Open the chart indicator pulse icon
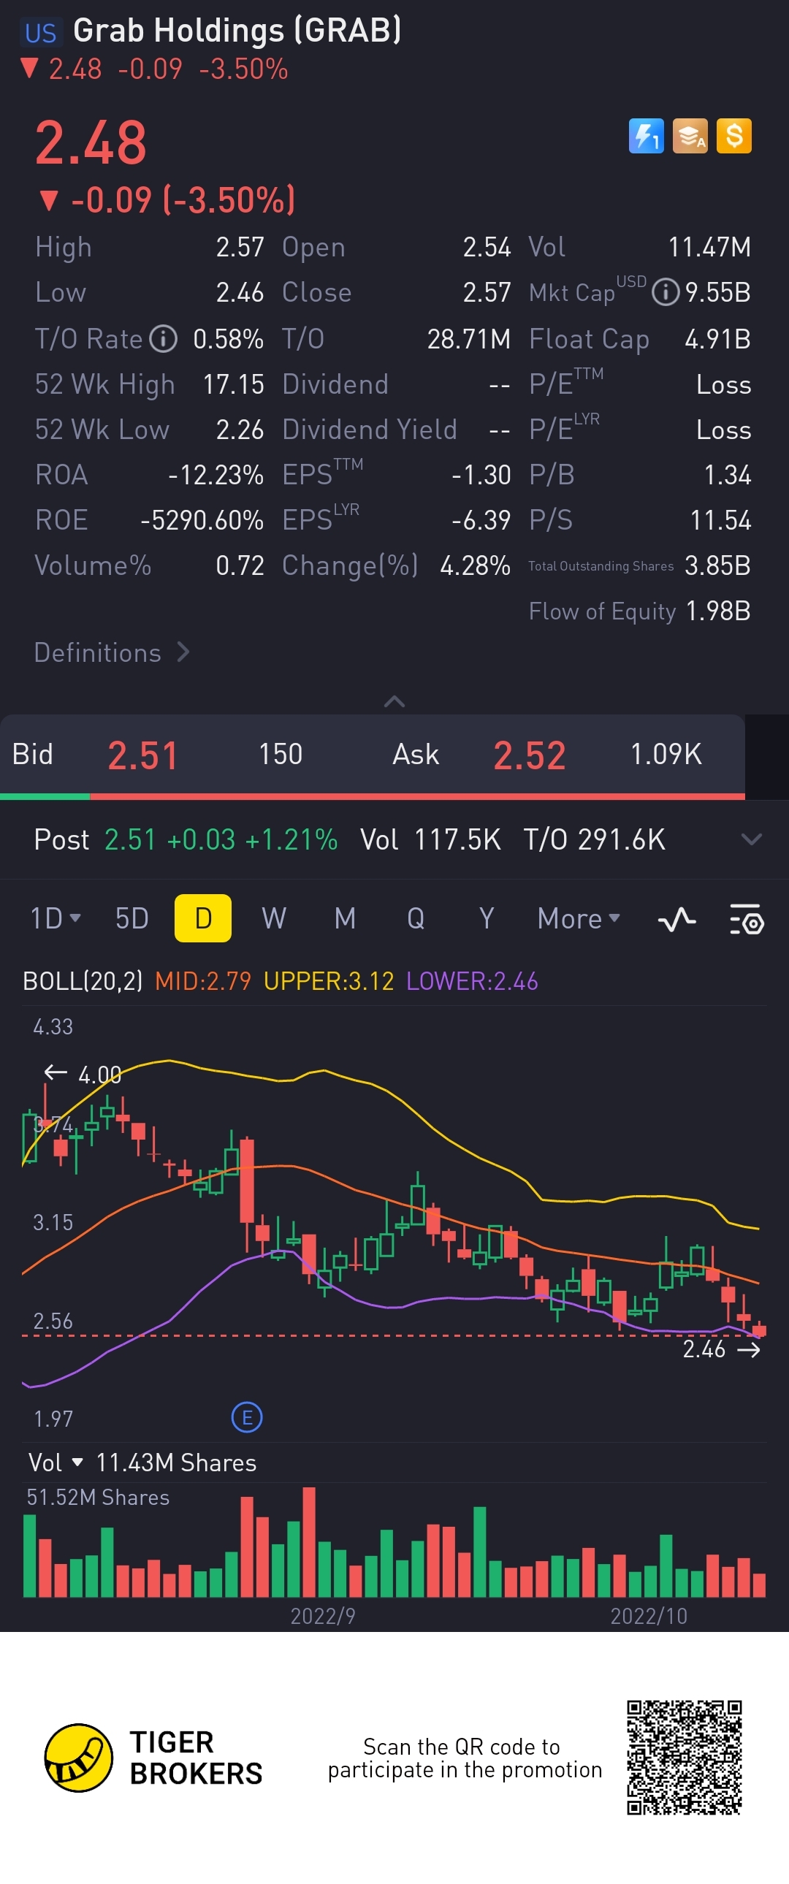This screenshot has height=1884, width=789. coord(677,919)
